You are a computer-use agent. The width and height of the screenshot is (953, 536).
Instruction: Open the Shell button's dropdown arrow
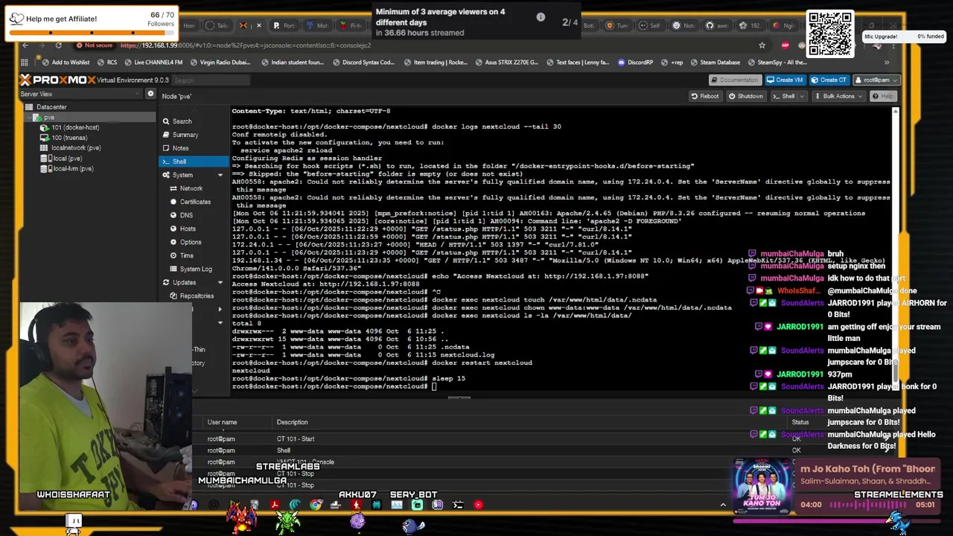(x=803, y=96)
